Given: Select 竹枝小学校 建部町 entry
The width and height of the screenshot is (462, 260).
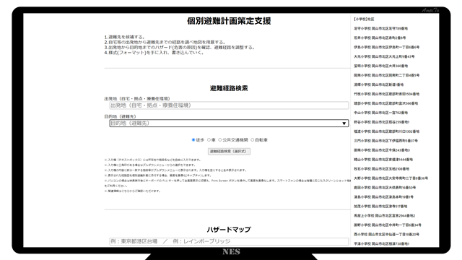Looking at the screenshot, I should coord(387,94).
